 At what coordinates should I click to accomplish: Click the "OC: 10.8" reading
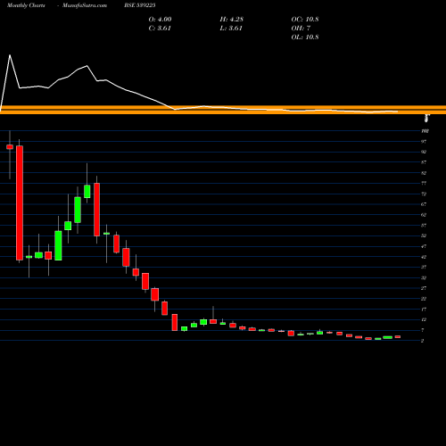click(305, 20)
